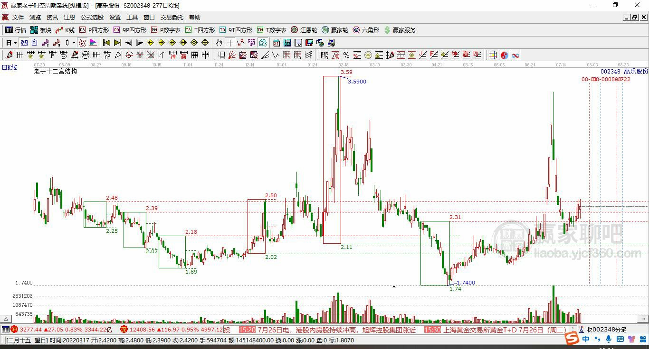649x349 pixels.
Task: Step chart right with black arrow
Action: coord(140,43)
